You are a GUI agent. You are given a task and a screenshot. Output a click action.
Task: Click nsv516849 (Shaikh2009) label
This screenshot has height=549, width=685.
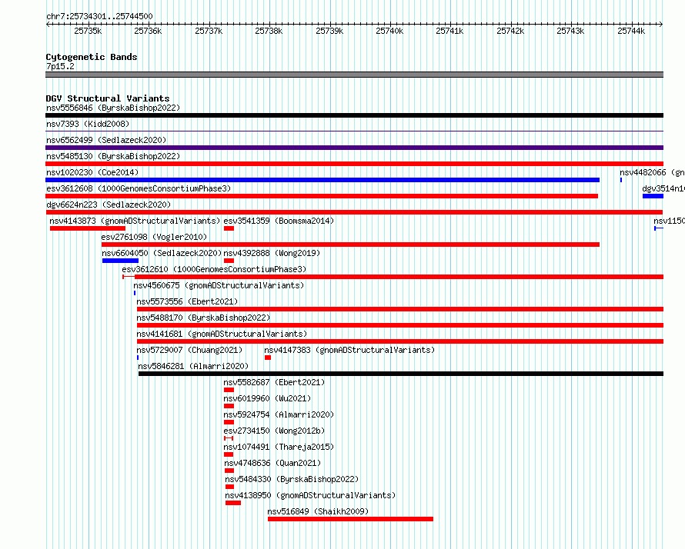coord(318,511)
